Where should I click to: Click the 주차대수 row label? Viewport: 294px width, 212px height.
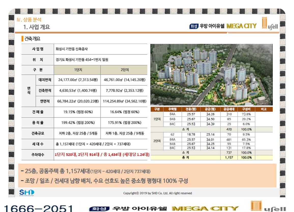click(38, 155)
